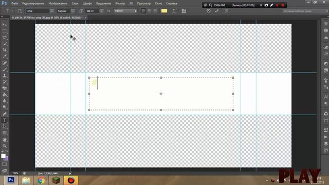Toggle the Character and Paragraph panels
The image size is (329, 185).
click(x=184, y=11)
